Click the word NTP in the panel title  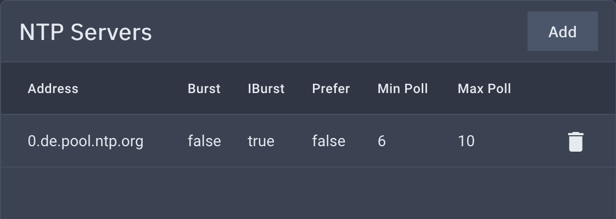pos(41,32)
